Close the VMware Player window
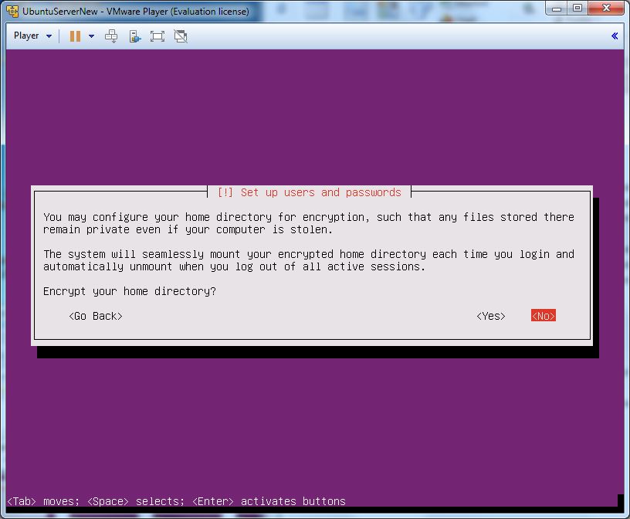This screenshot has height=519, width=630. 605,9
